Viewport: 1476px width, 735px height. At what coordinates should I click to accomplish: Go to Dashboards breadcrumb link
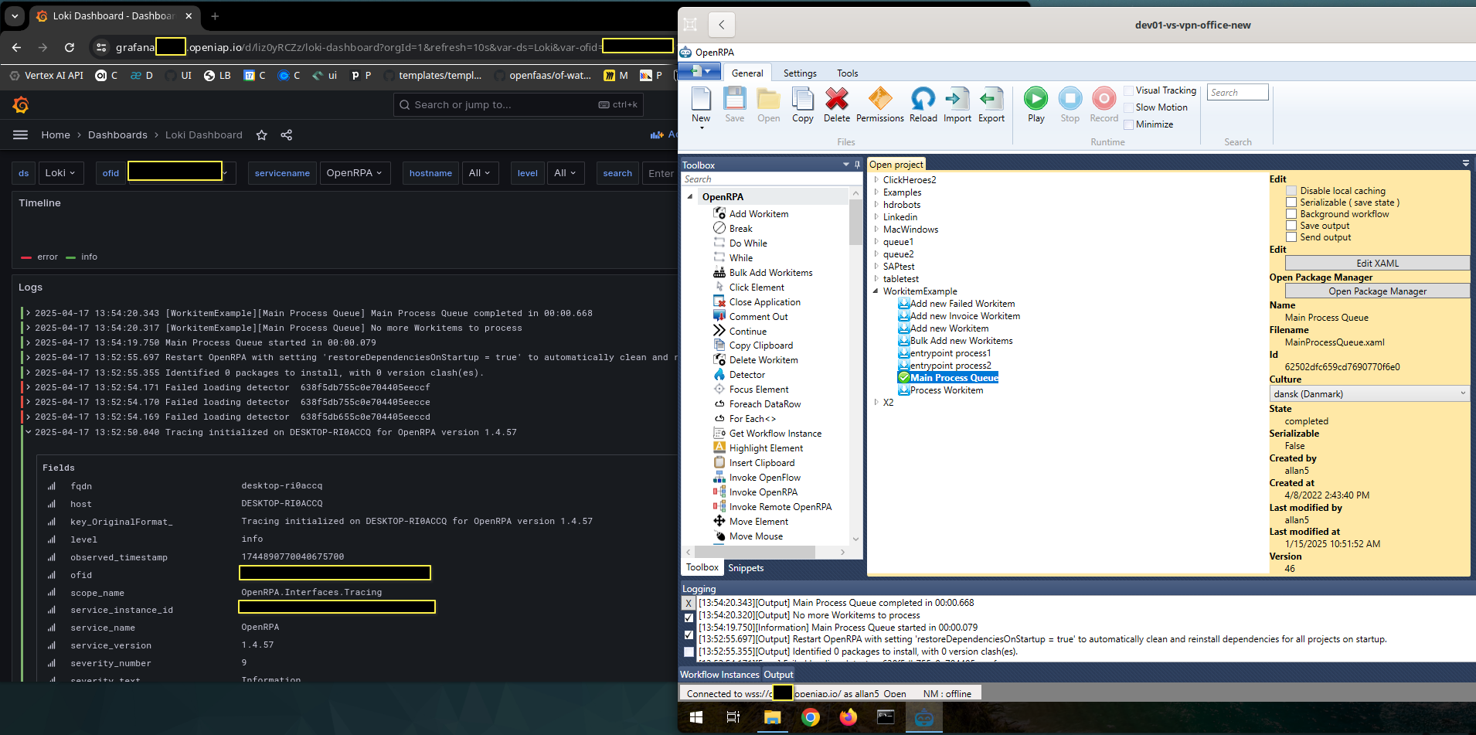pos(117,135)
